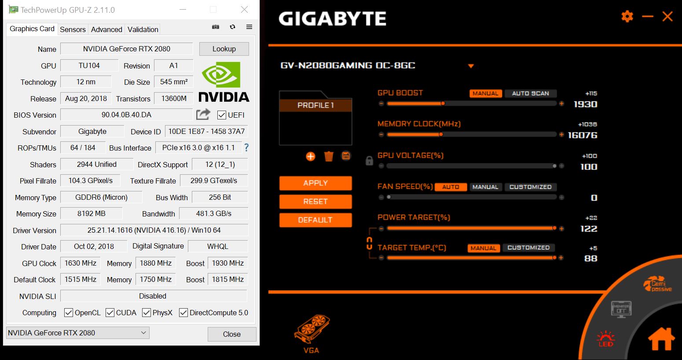Add a new profile with plus icon

coord(311,156)
